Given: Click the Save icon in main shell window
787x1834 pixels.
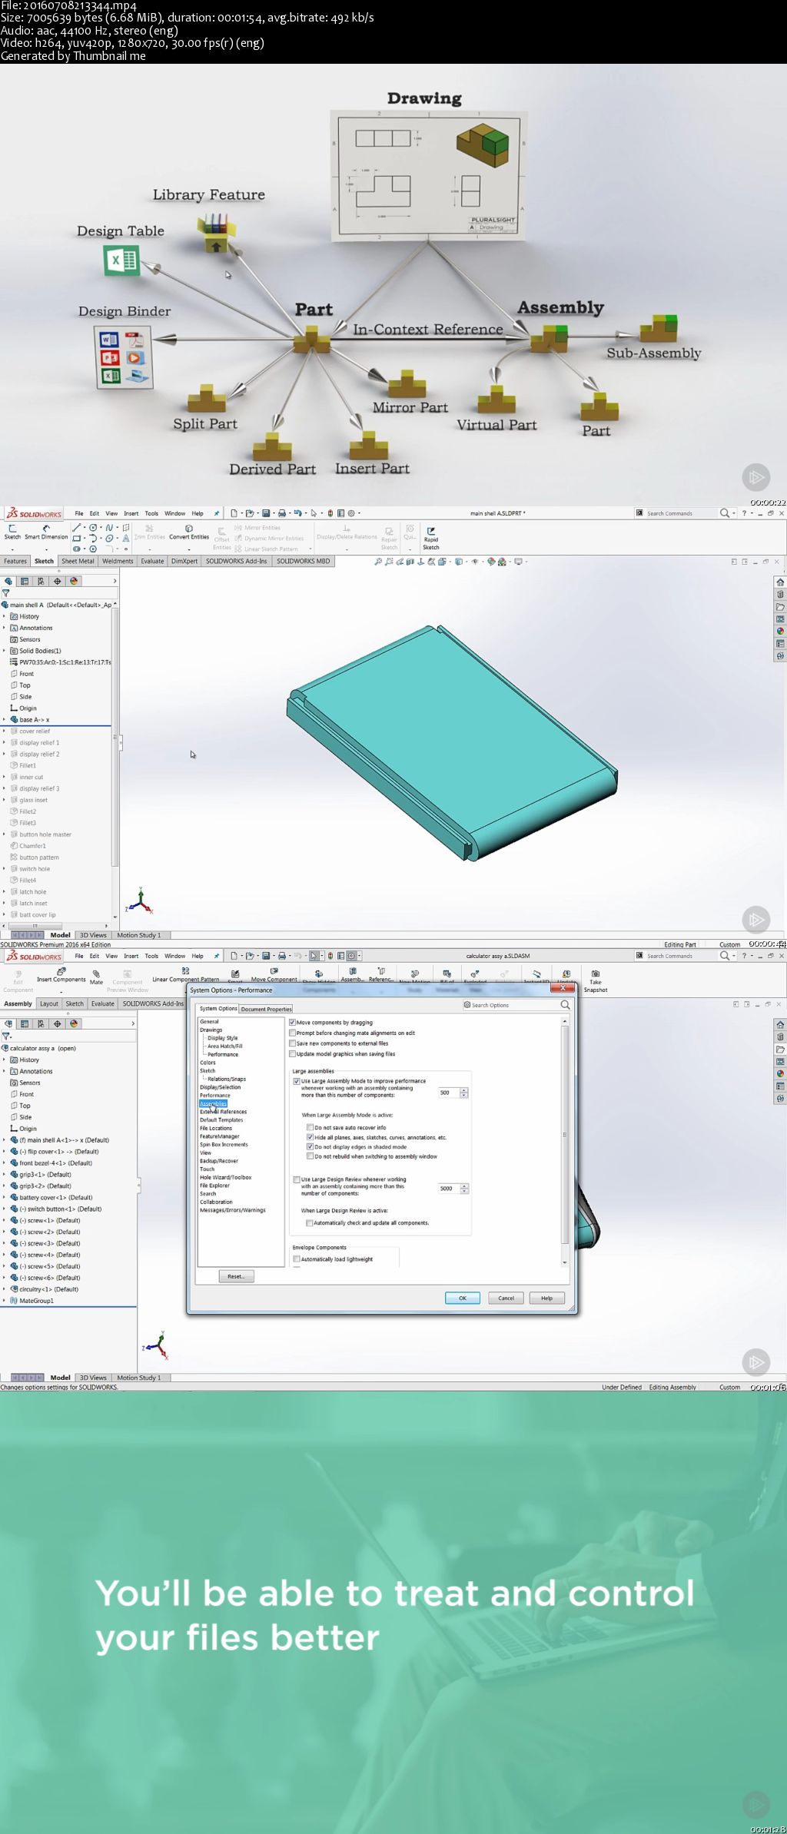Looking at the screenshot, I should [266, 513].
